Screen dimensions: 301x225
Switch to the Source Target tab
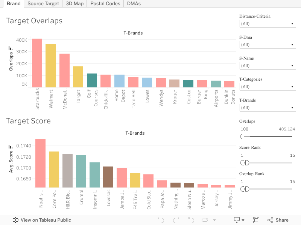43,3
